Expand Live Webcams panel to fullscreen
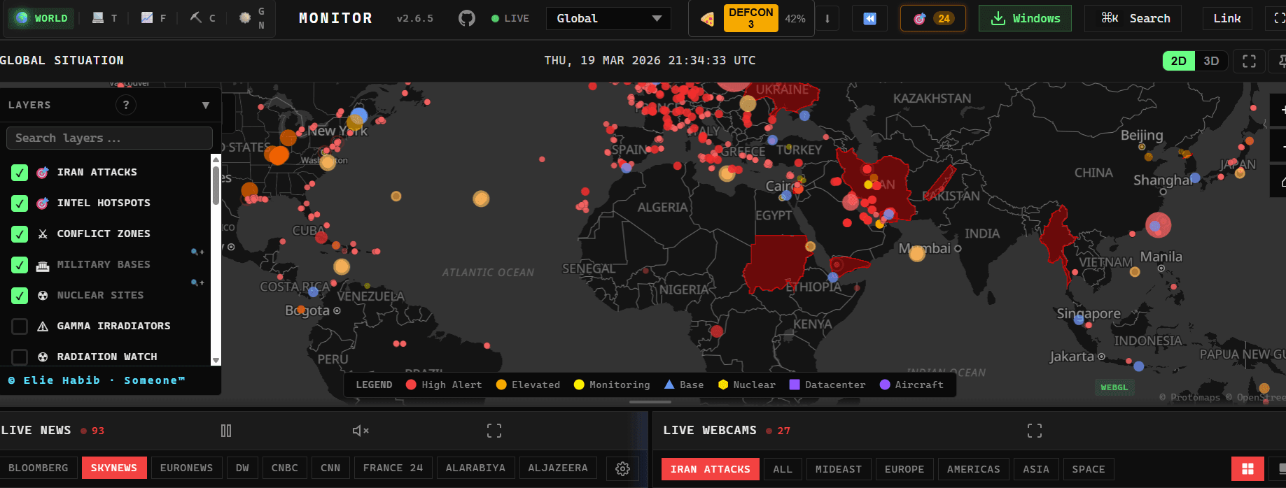 pos(1035,431)
